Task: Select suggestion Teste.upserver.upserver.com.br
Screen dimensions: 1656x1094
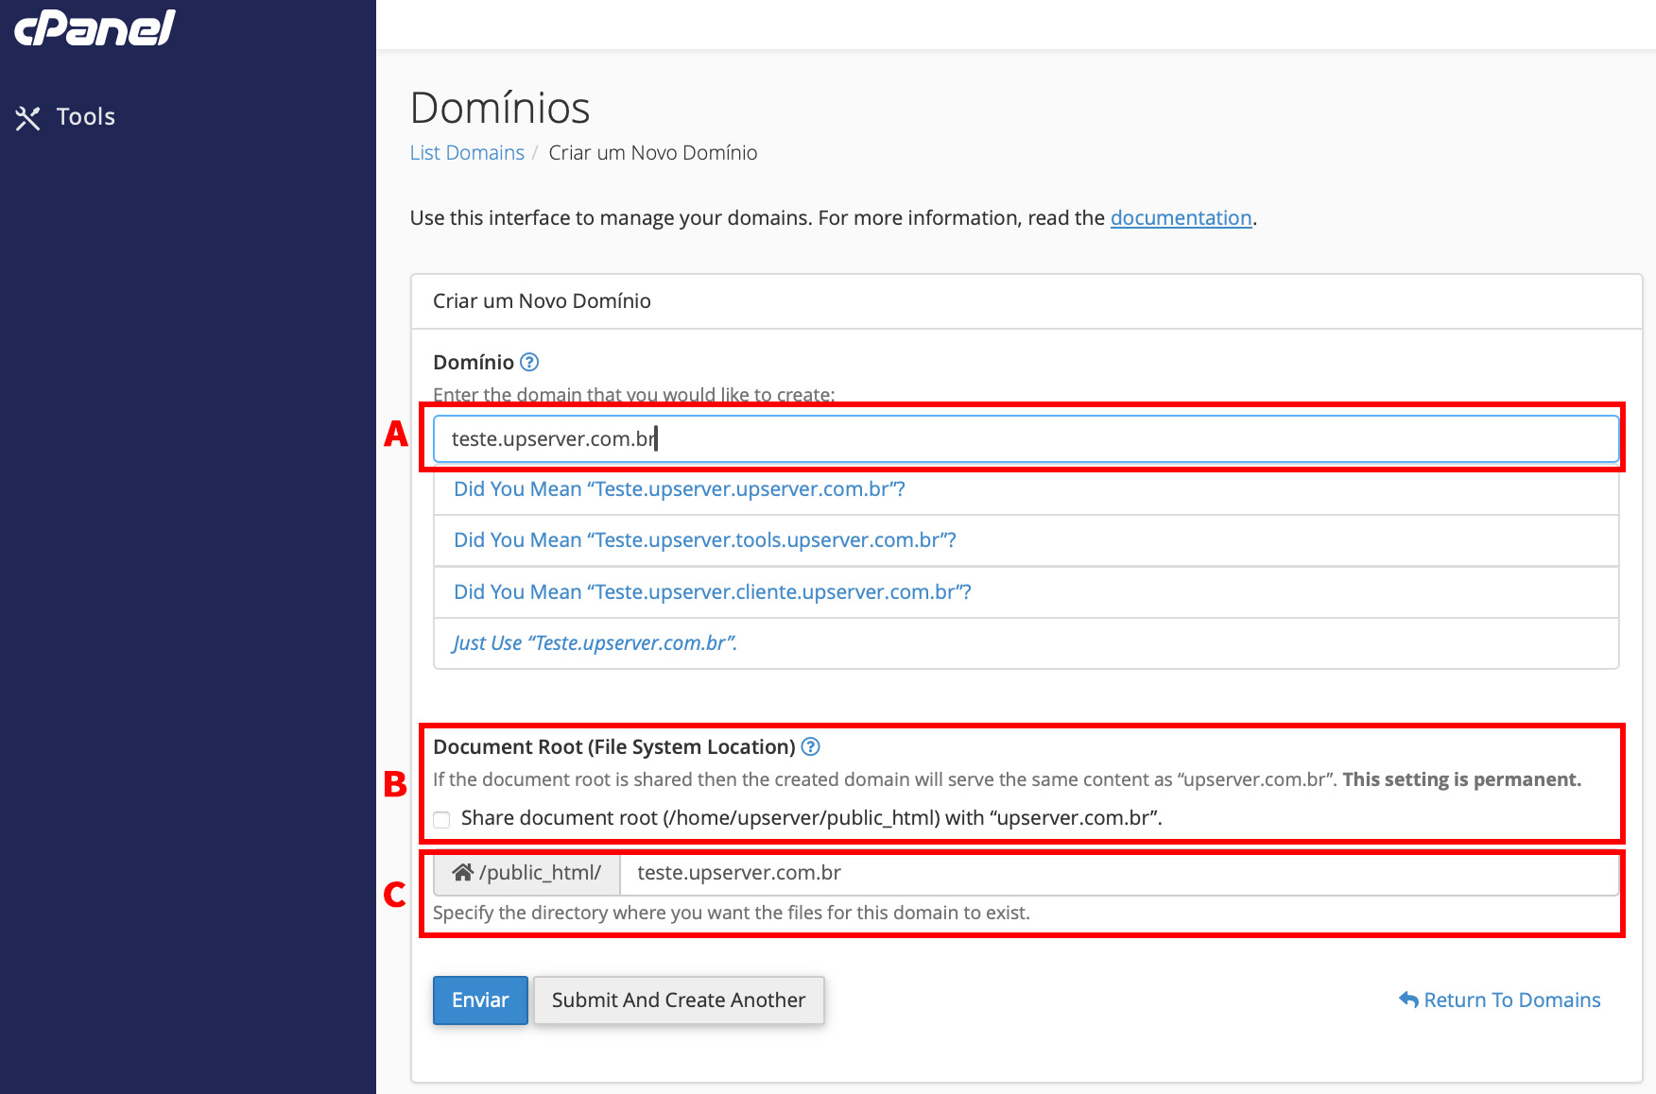Action: click(679, 489)
